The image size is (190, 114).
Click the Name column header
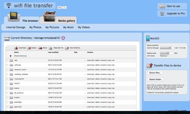click(16, 52)
